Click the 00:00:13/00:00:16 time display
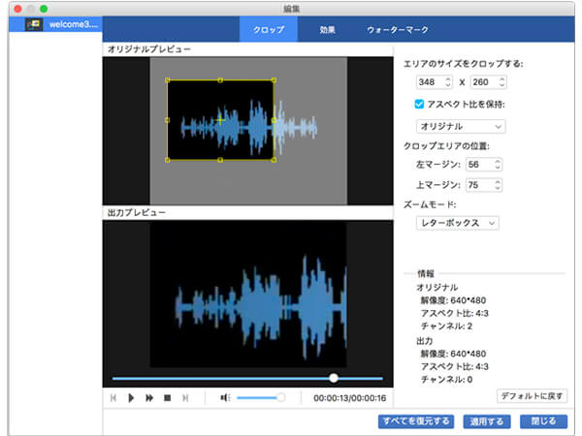The height and width of the screenshot is (436, 582). click(349, 398)
